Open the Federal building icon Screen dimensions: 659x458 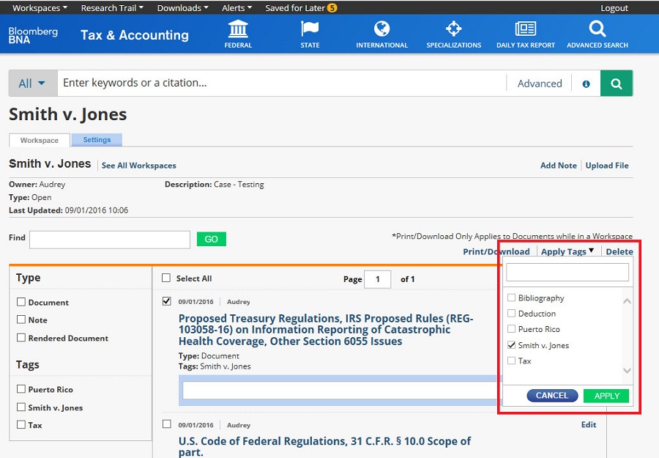[x=238, y=29]
